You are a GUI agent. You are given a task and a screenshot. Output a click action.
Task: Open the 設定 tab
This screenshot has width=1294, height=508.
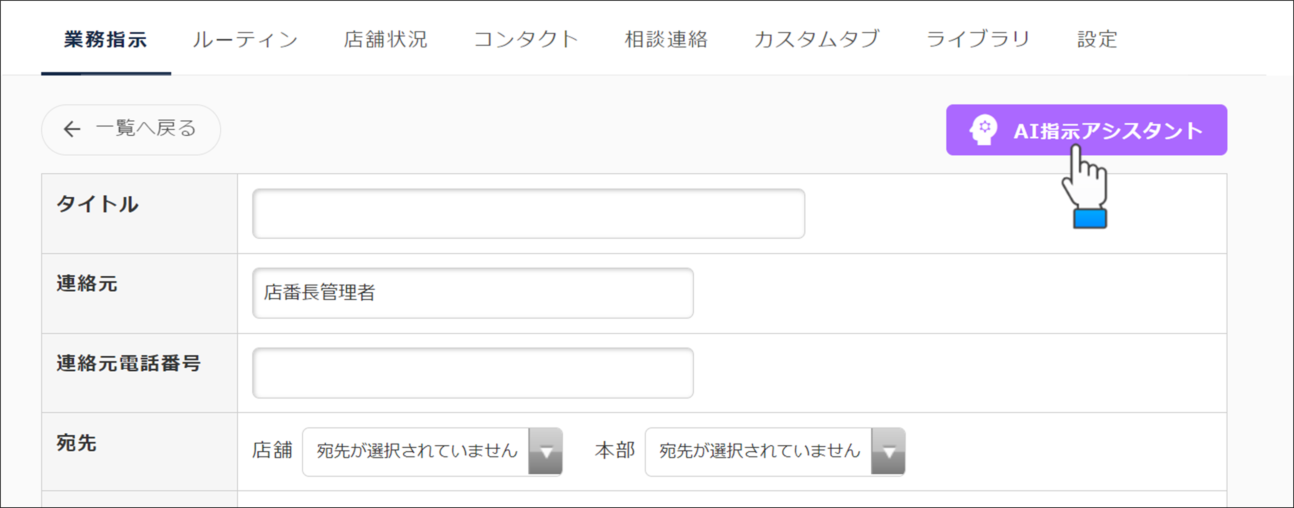coord(1097,39)
